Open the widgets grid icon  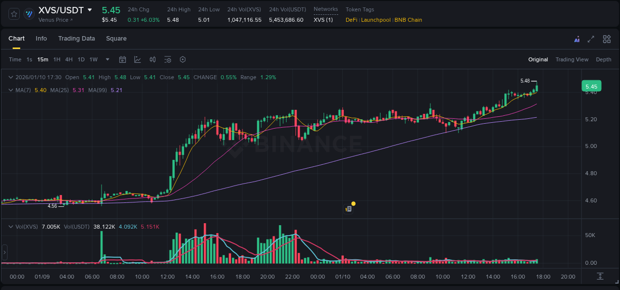pos(607,39)
